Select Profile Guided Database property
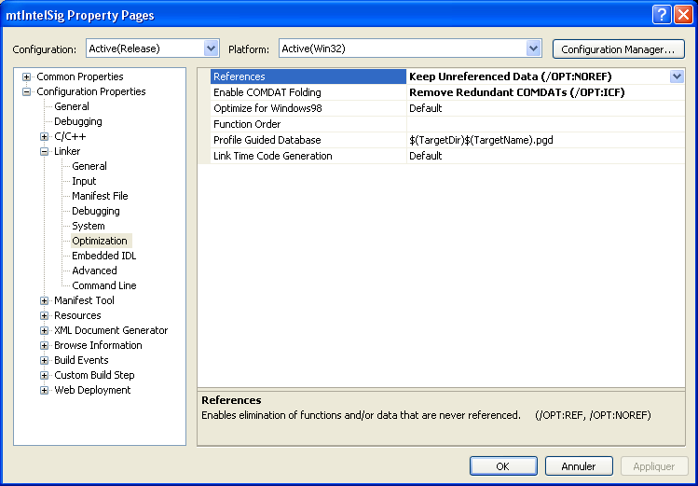This screenshot has width=698, height=486. click(308, 140)
